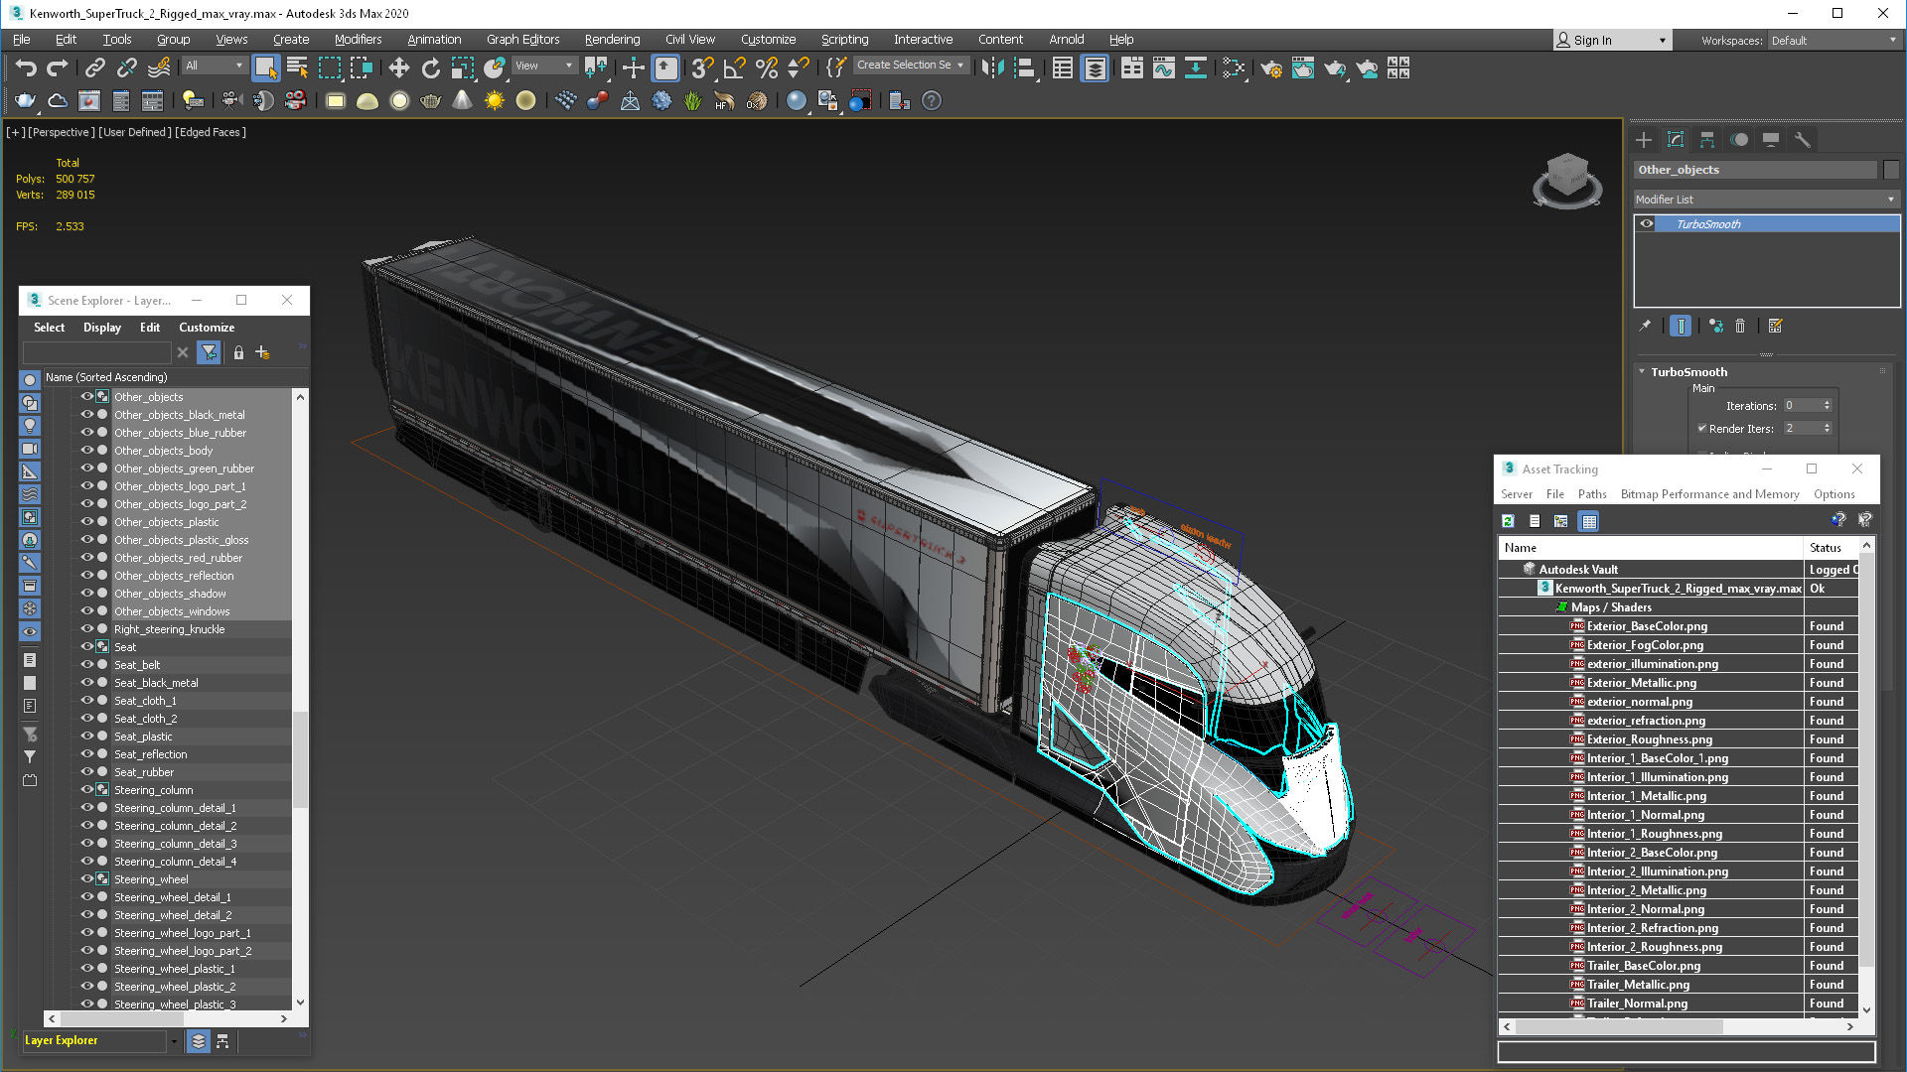Click the Pin Stack icon under modifier stack
1907x1072 pixels.
pyautogui.click(x=1645, y=326)
